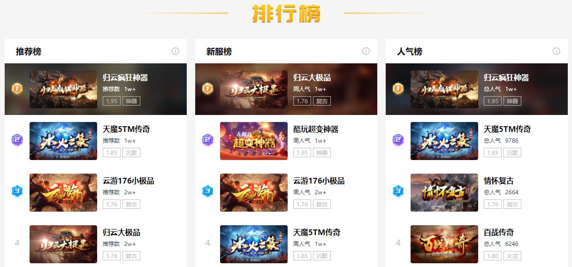This screenshot has width=572, height=267.
Task: Select the 复古 tag under 归云大极品 in 新服榜
Action: click(322, 101)
